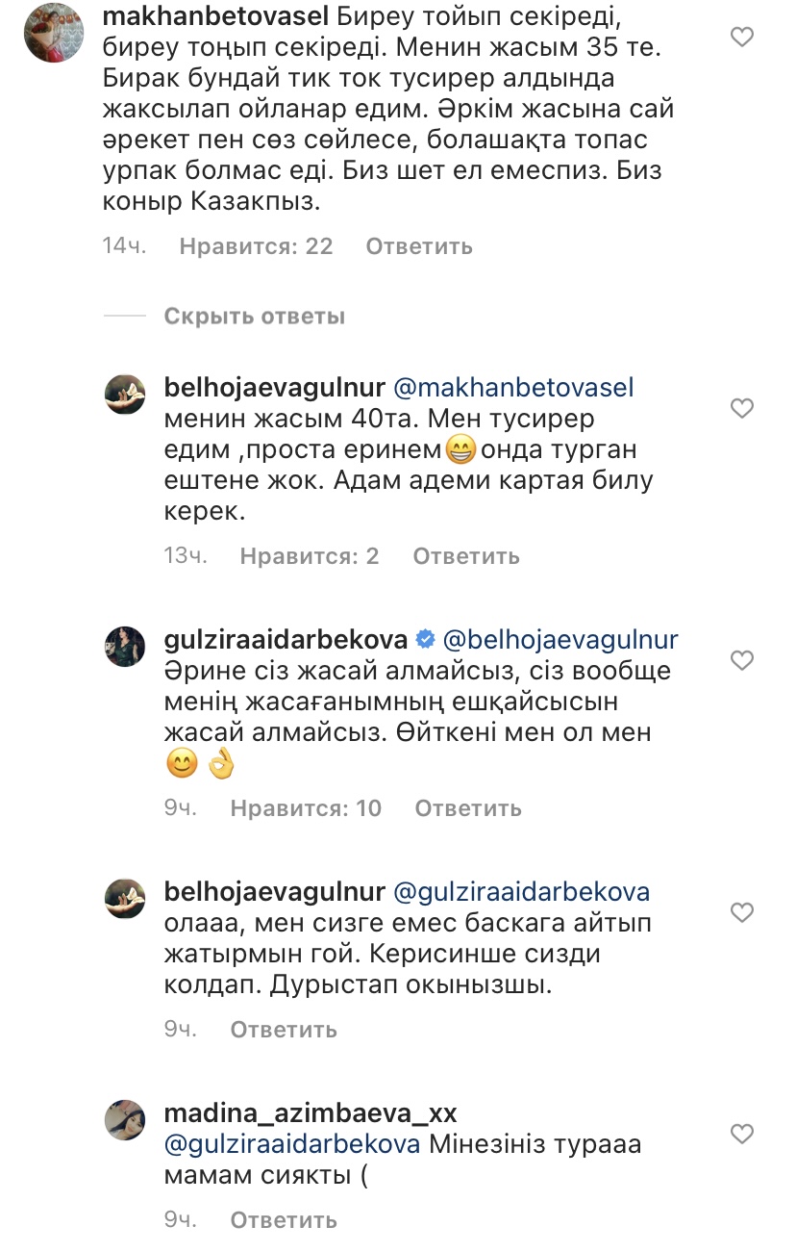The width and height of the screenshot is (796, 1252).
Task: Open belhojaevagulnur's avatar on first reply
Action: tap(125, 396)
